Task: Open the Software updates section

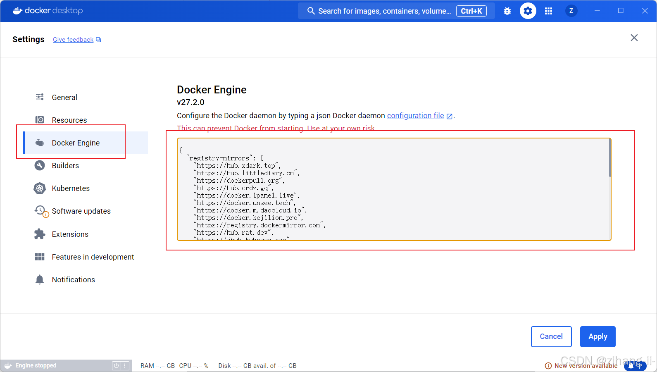Action: click(86, 211)
